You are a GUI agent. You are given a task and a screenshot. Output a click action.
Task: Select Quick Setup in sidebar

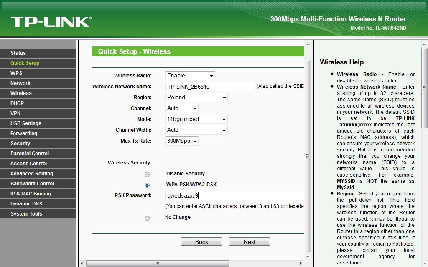38,63
